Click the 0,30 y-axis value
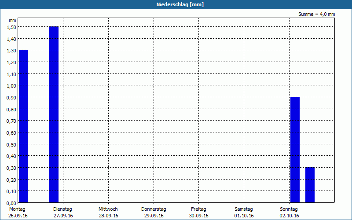 pos(11,168)
